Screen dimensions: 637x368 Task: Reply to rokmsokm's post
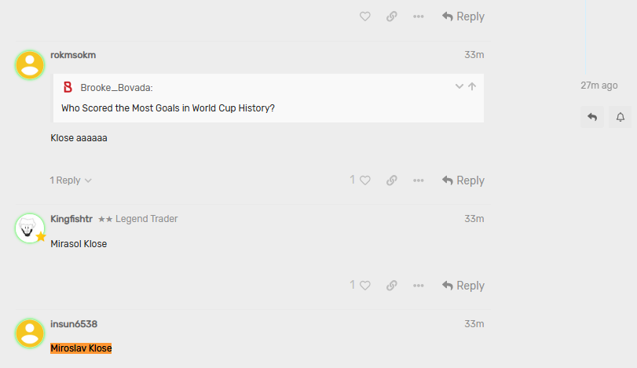[x=463, y=180]
